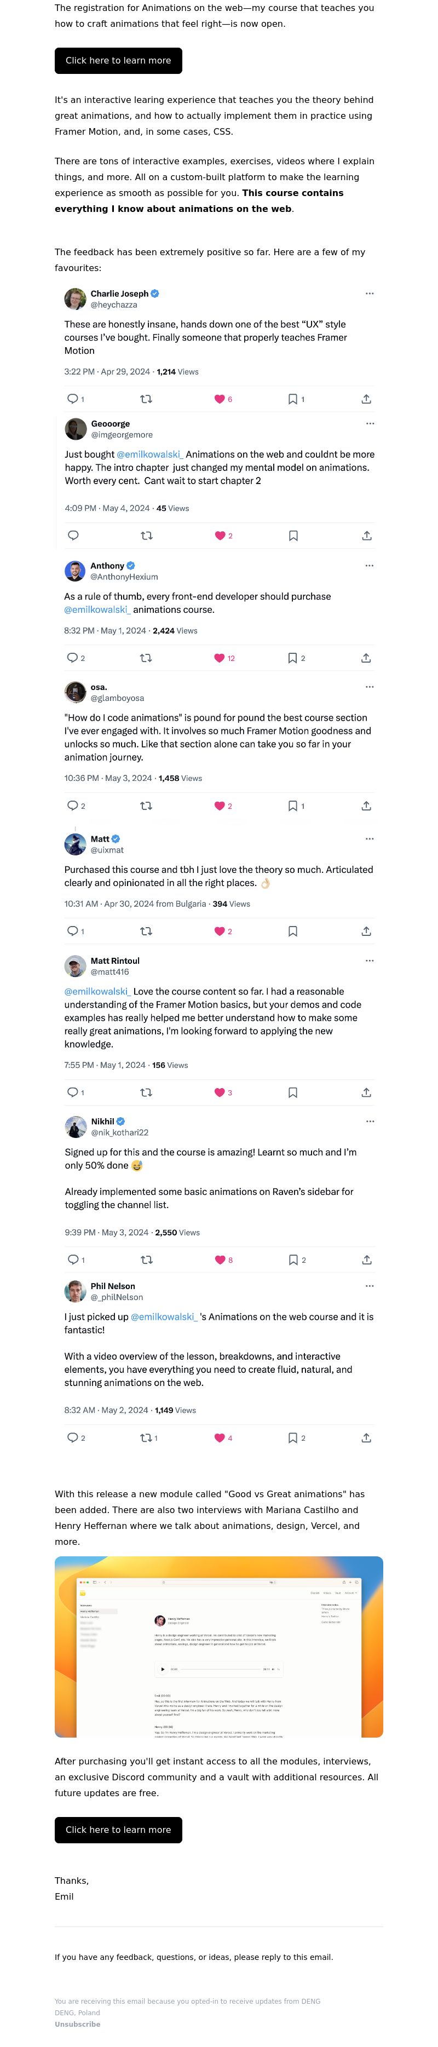
Task: Click bookmark icon on Anthony's tweet
Action: pos(292,658)
